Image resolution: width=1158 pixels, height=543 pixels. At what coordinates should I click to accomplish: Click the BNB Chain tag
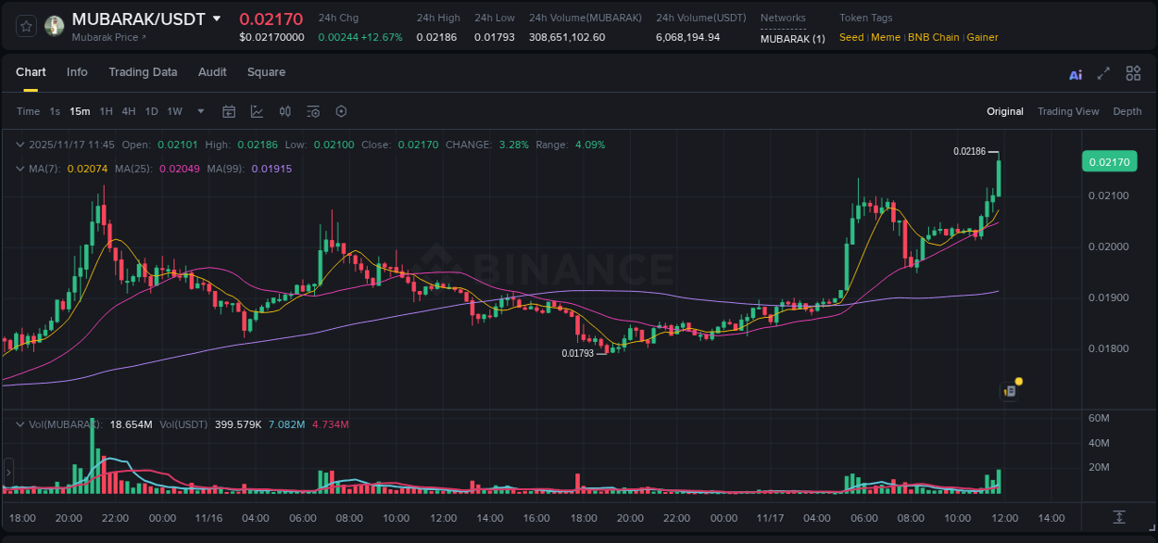click(935, 37)
